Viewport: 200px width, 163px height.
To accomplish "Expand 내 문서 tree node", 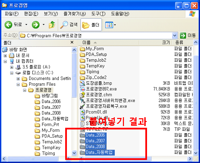I will click(5, 56).
